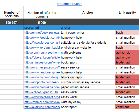Select the 'source_url' subheader cell
This screenshot has width=139, height=109.
[x=42, y=28]
